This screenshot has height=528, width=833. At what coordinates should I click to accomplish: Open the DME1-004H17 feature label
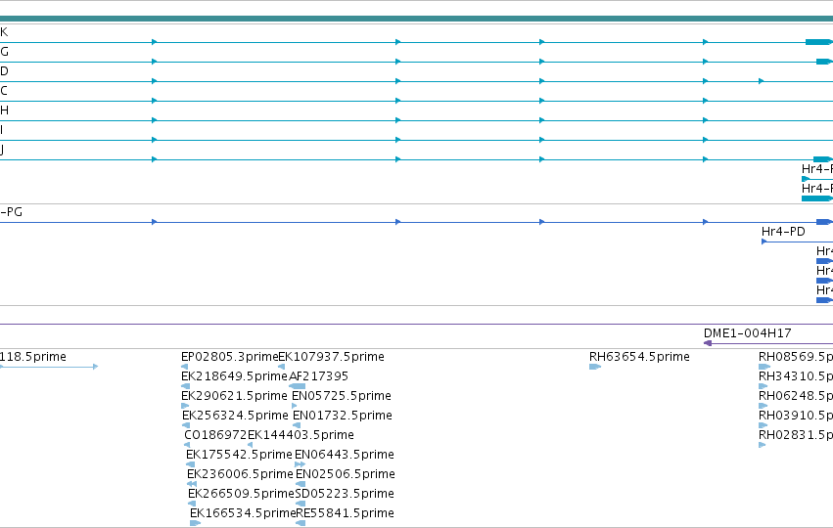pyautogui.click(x=748, y=333)
